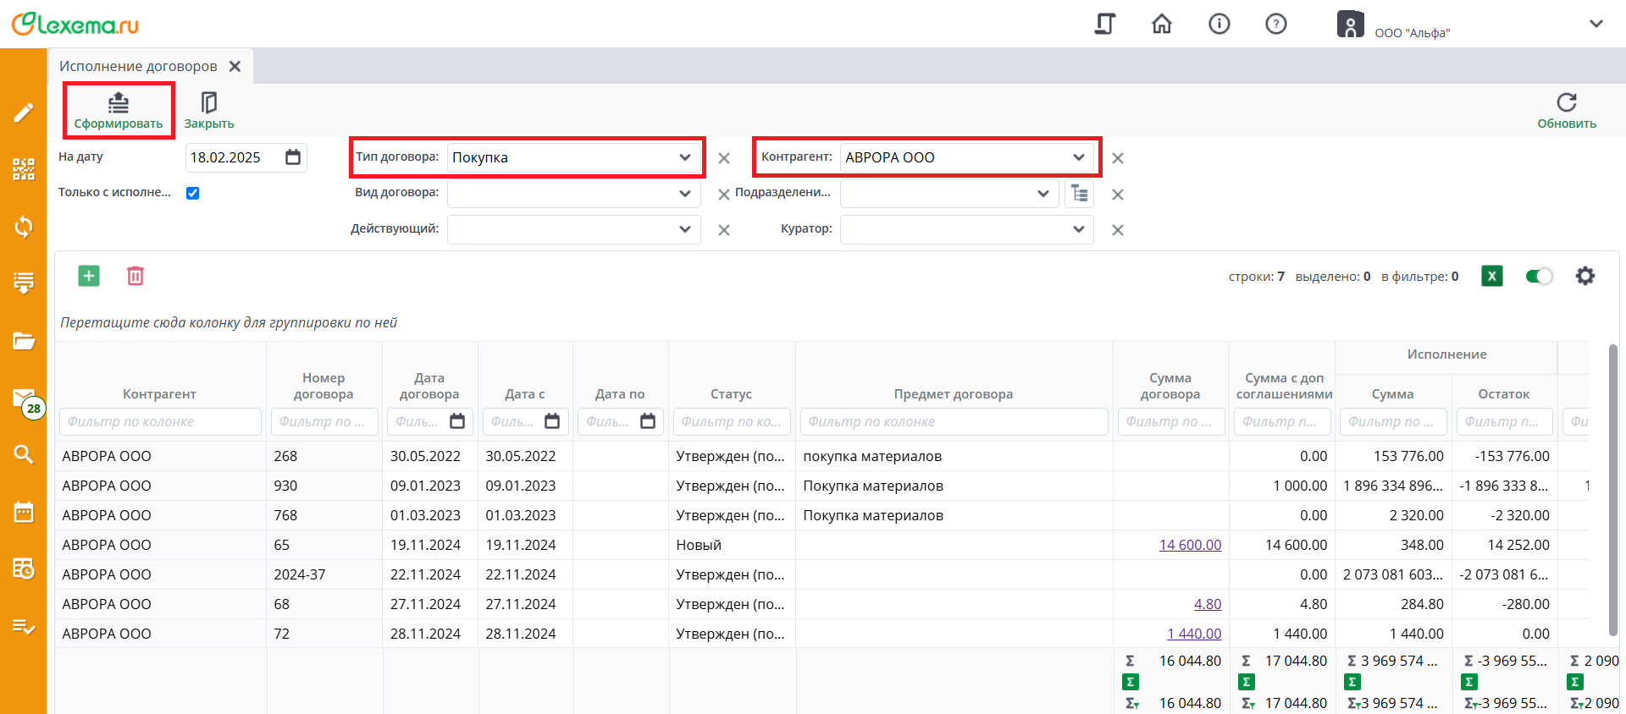Export table using green Excel icon

coord(1491,276)
